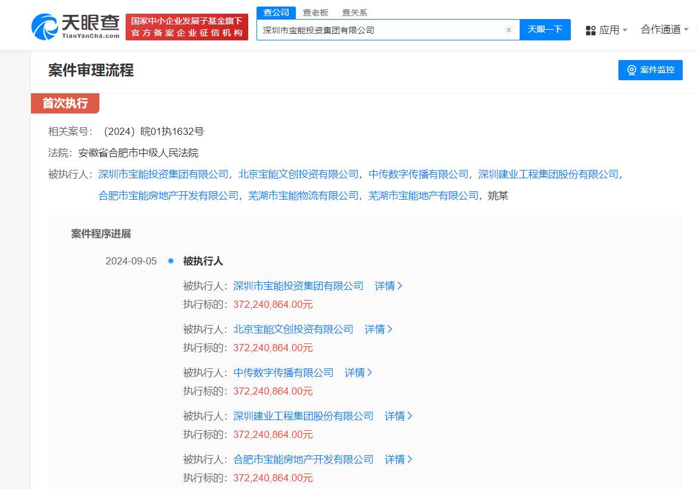Viewport: 697px width, 489px height.
Task: Click the 案件程序进展 section title
Action: coord(101,234)
